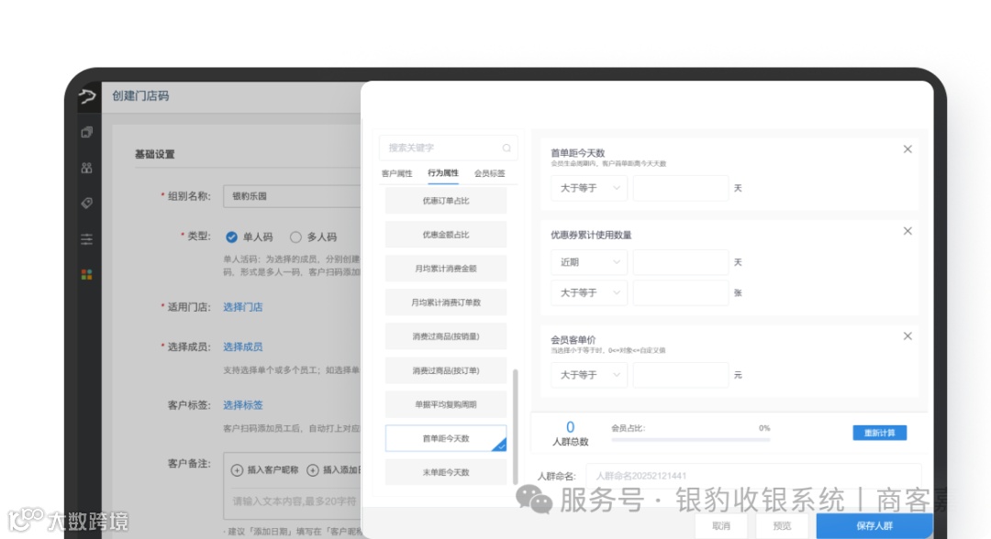Open the 选择成员 link
991x539 pixels.
pos(242,346)
